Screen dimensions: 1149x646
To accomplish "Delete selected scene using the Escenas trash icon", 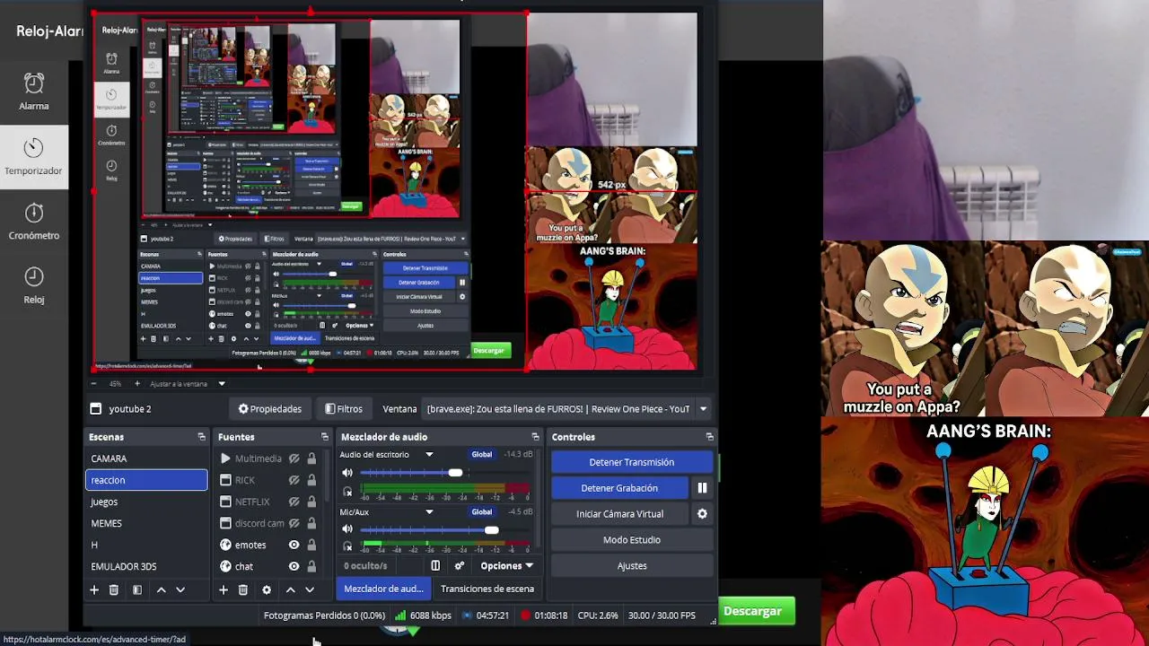I will pyautogui.click(x=114, y=589).
